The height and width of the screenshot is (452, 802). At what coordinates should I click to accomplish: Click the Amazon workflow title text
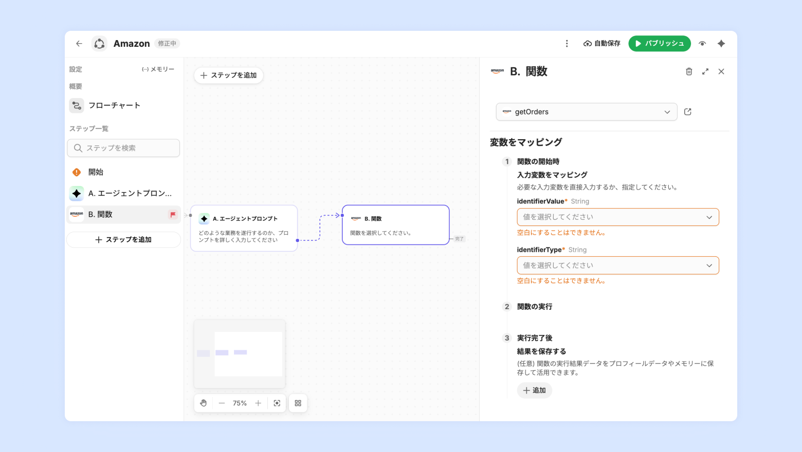pos(132,44)
